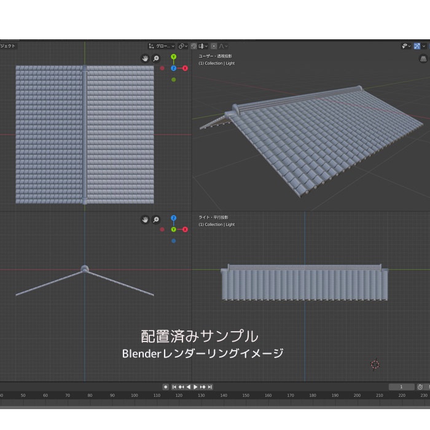
Task: Click negative X dot in front-view gizmo
Action: pos(162,230)
